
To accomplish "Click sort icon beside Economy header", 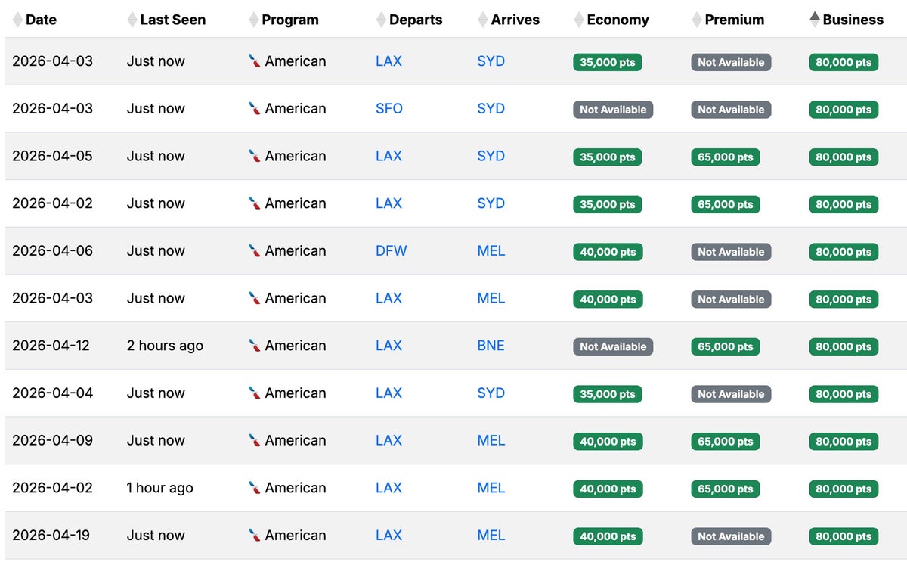I will click(x=579, y=20).
